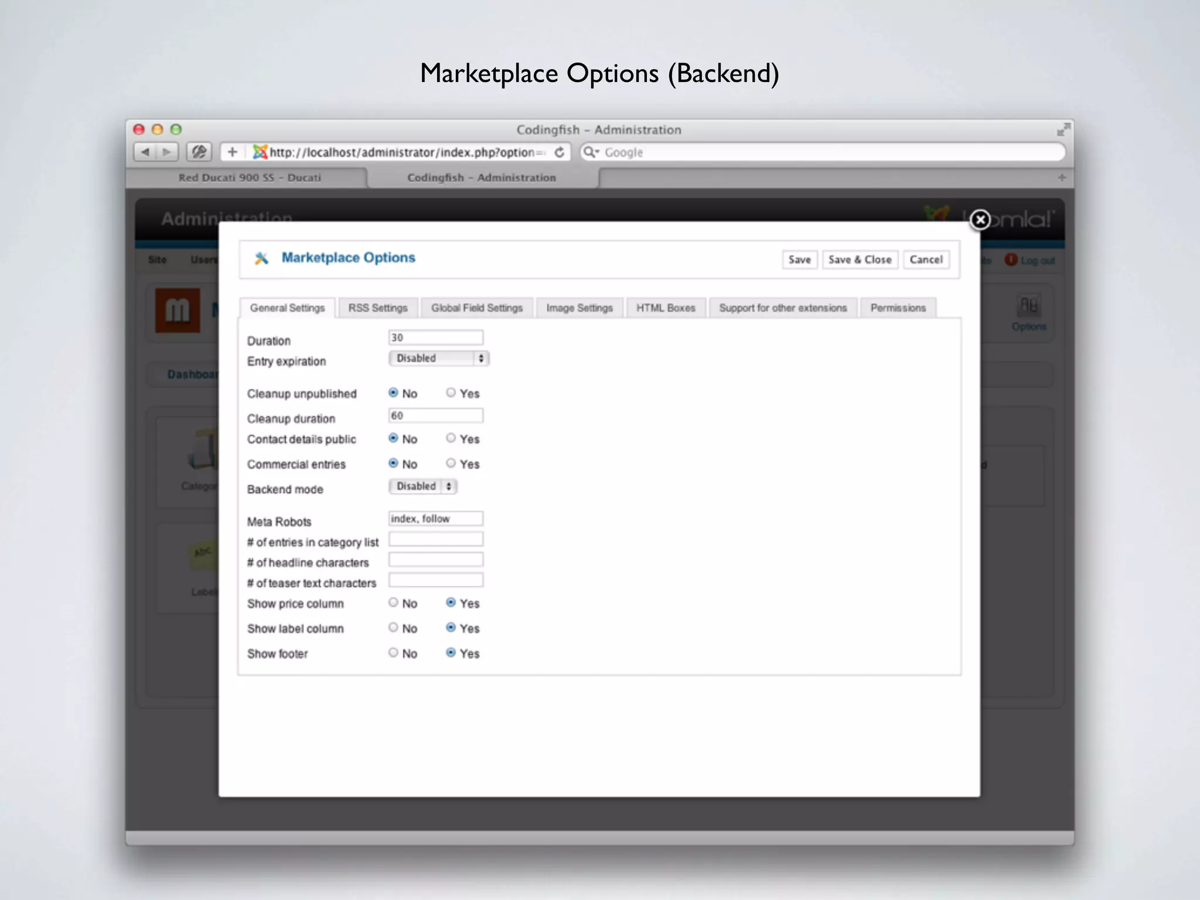Open Support for other extensions tab
Image resolution: width=1200 pixels, height=900 pixels.
point(783,308)
